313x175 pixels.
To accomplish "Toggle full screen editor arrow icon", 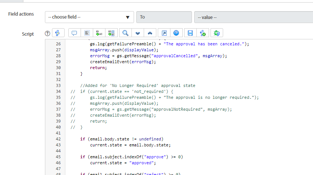I will click(164, 33).
